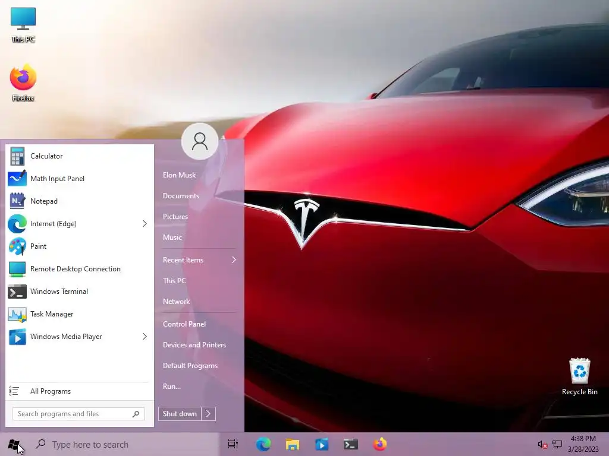
Task: Open This PC from the Start menu list
Action: 174,280
